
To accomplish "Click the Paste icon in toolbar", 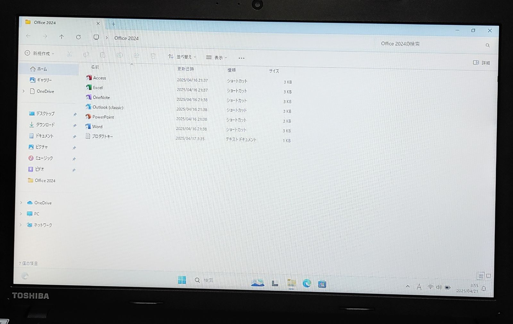I will (103, 55).
